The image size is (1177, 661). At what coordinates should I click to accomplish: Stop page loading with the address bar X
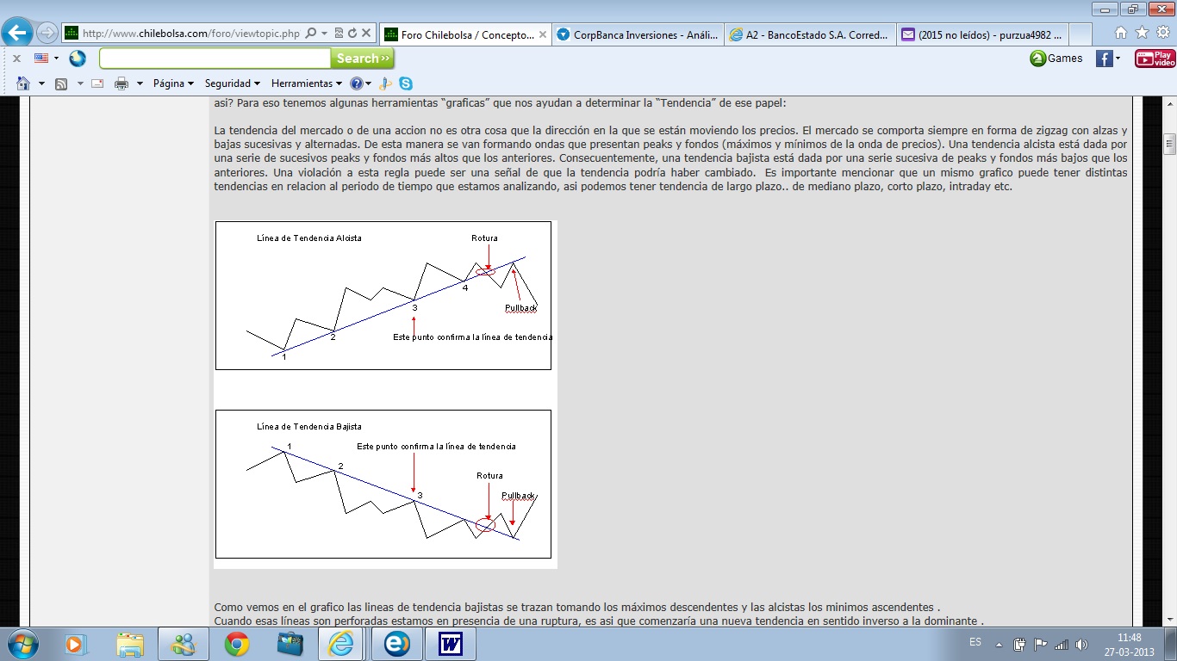(x=366, y=34)
